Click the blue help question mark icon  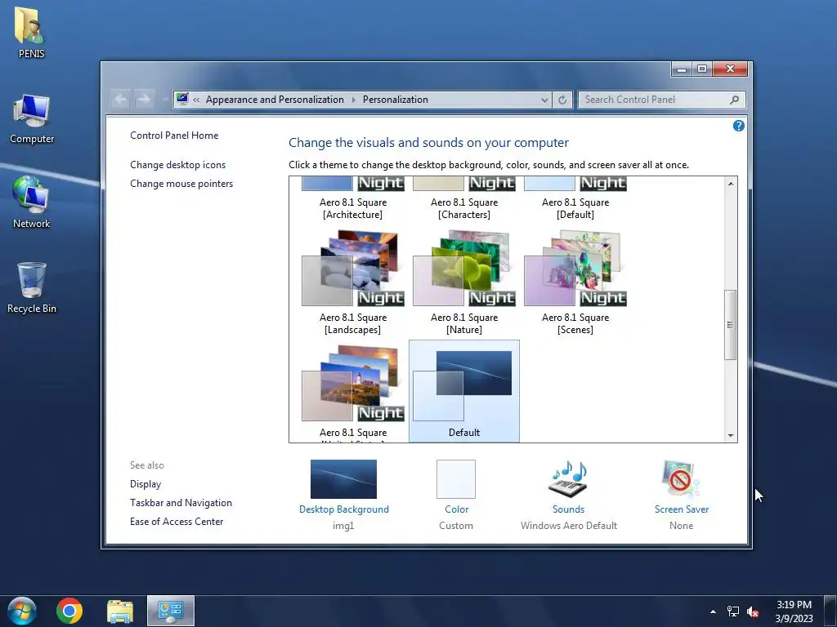pyautogui.click(x=738, y=126)
